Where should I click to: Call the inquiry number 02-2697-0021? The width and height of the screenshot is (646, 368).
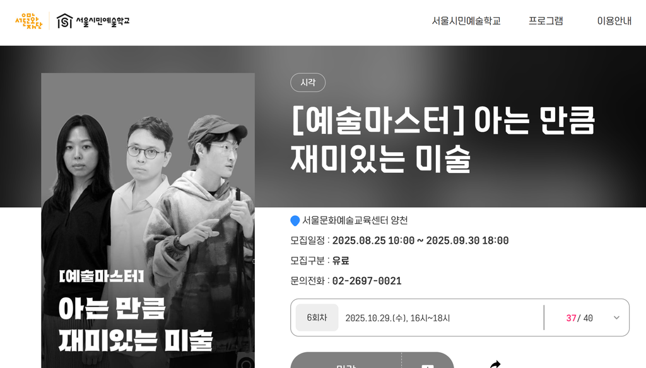click(367, 281)
